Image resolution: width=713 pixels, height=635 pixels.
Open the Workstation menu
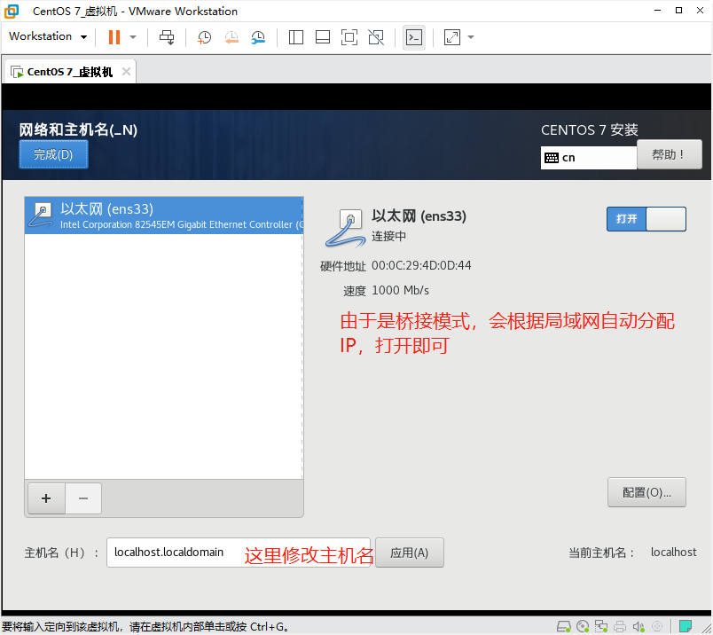pos(48,36)
